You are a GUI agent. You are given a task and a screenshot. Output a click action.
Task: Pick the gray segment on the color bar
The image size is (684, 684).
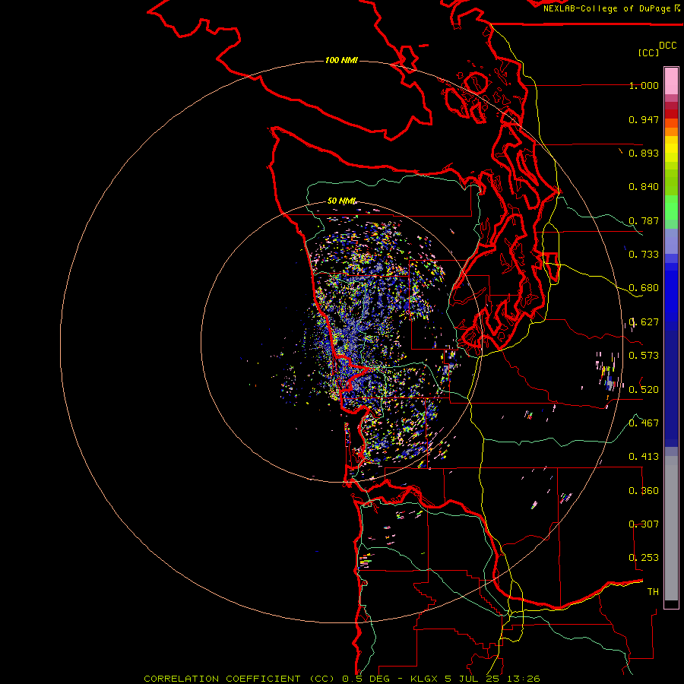pyautogui.click(x=671, y=528)
